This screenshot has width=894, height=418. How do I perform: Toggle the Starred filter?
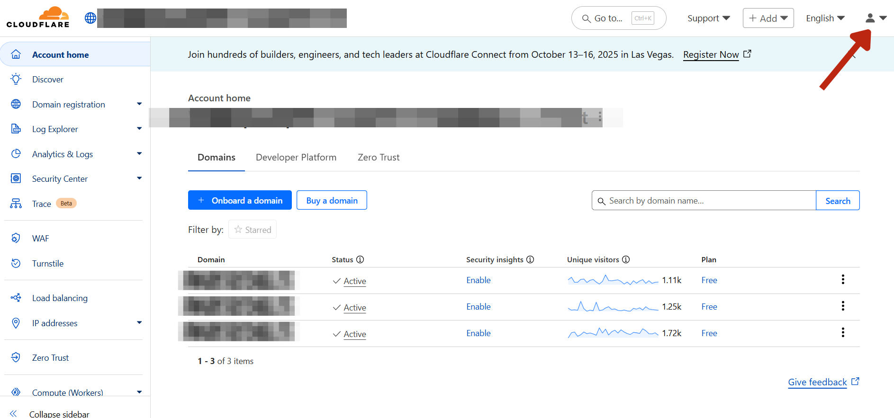[253, 230]
